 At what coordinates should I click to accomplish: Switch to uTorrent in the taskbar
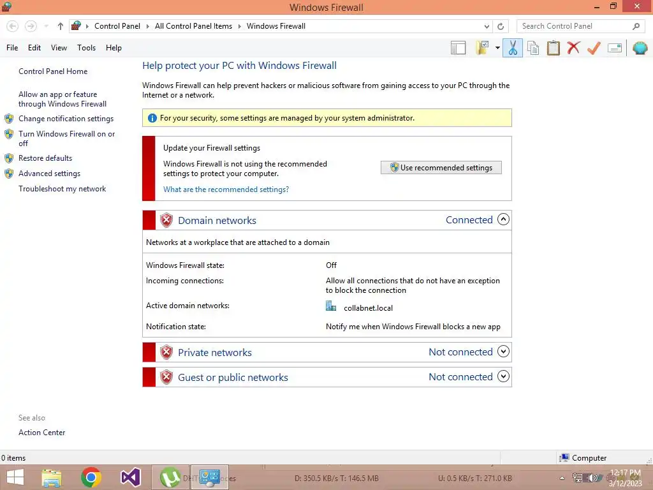coord(170,477)
